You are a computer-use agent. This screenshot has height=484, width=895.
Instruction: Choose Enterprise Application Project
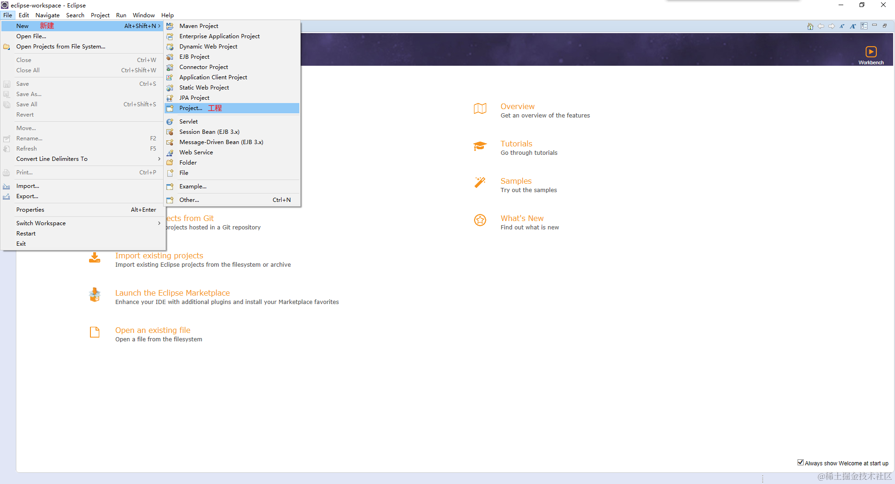coord(232,36)
